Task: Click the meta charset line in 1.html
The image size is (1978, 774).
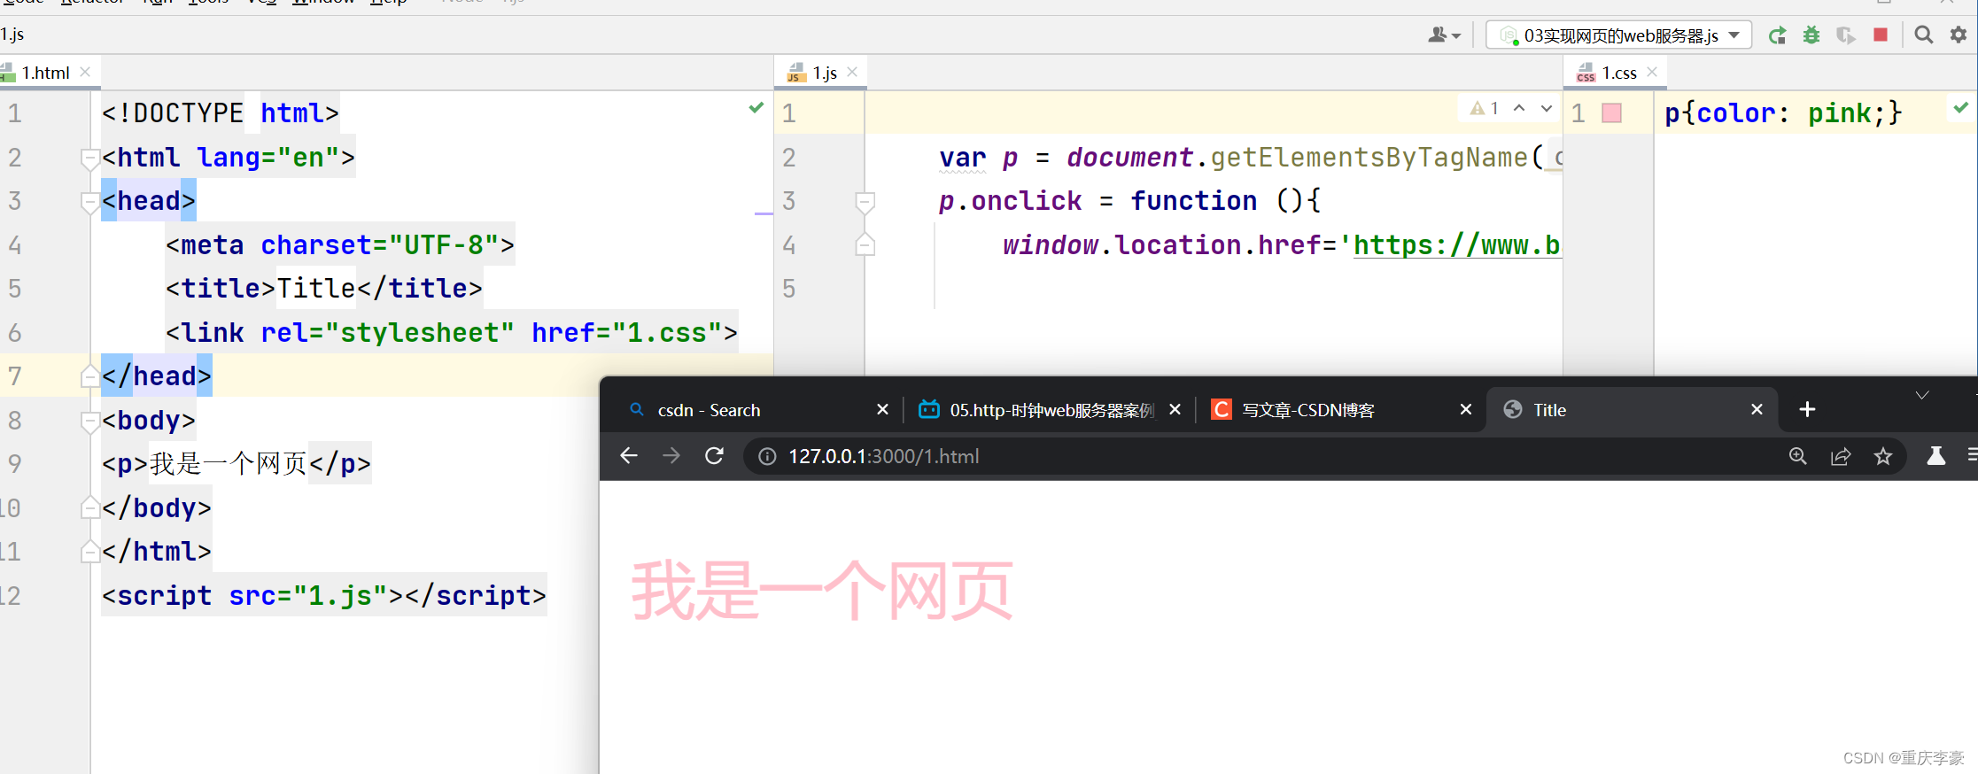Action: pyautogui.click(x=339, y=245)
